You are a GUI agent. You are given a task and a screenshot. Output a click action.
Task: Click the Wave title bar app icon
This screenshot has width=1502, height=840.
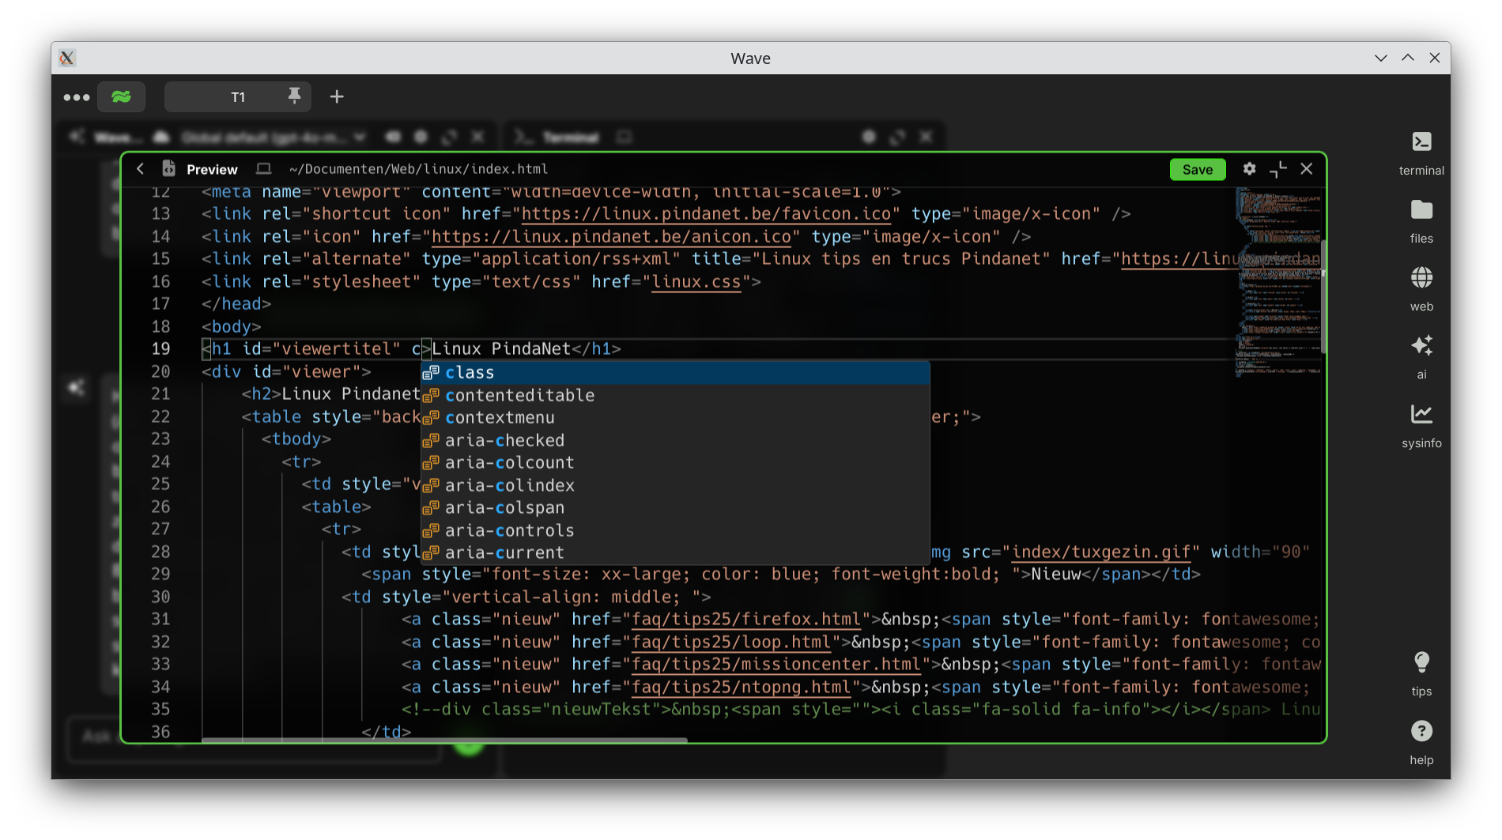pos(67,58)
